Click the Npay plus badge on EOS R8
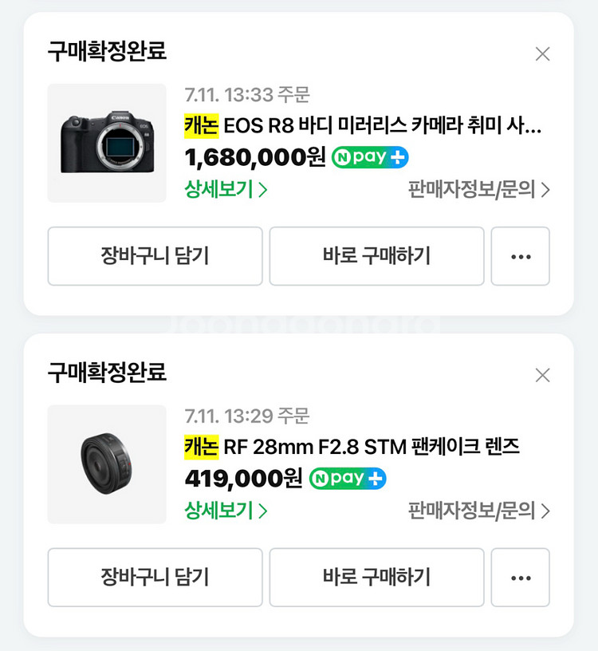 370,157
